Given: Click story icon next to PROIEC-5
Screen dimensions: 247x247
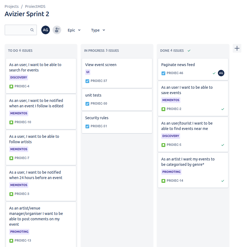Looking at the screenshot, I should 163,145.
